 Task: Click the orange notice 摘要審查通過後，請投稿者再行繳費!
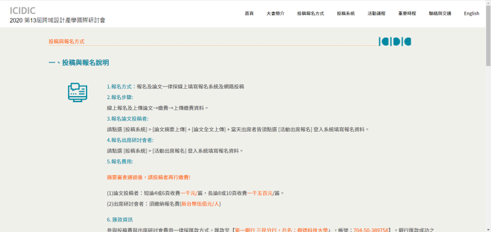click(x=149, y=178)
